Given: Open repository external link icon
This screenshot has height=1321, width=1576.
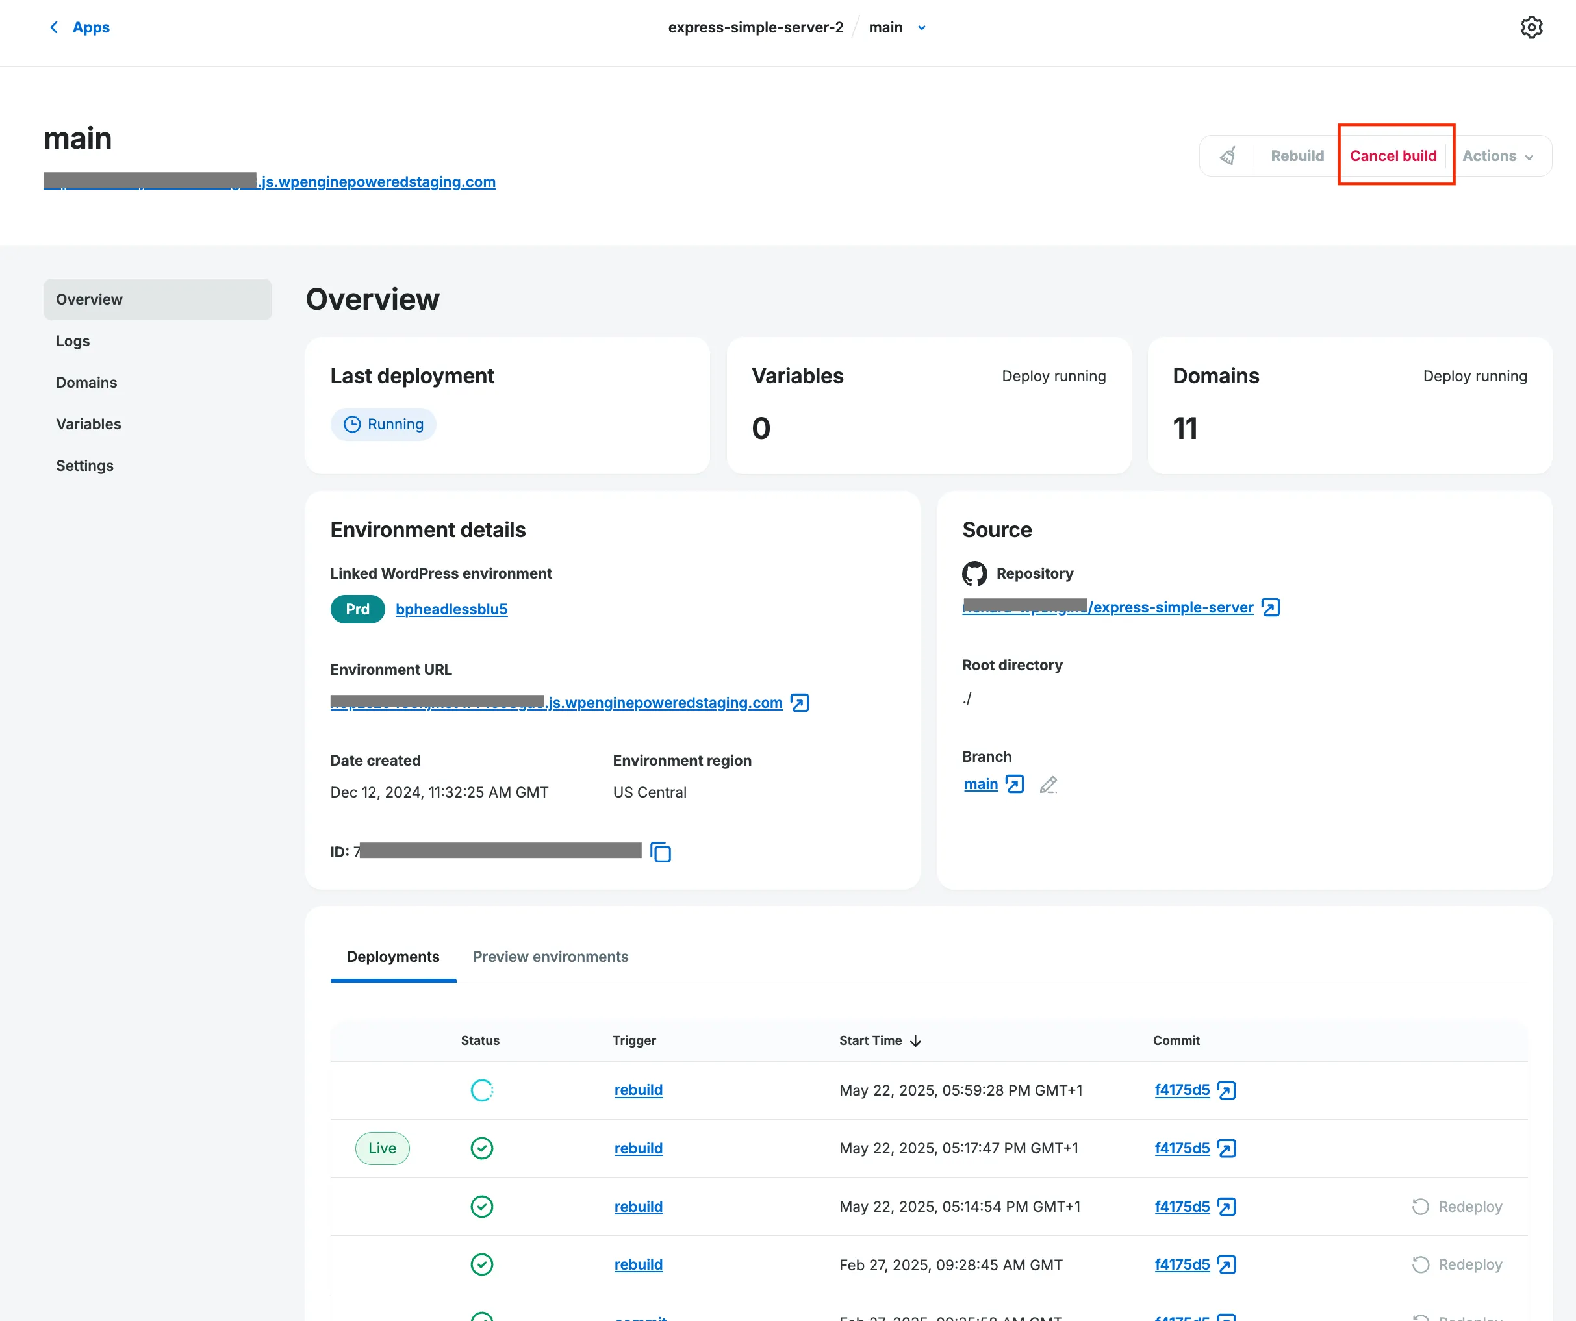Looking at the screenshot, I should point(1271,607).
